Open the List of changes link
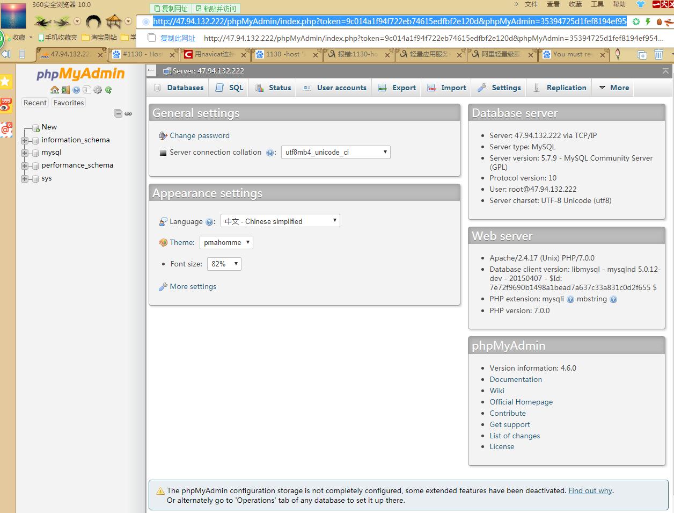The image size is (674, 513). pyautogui.click(x=515, y=436)
